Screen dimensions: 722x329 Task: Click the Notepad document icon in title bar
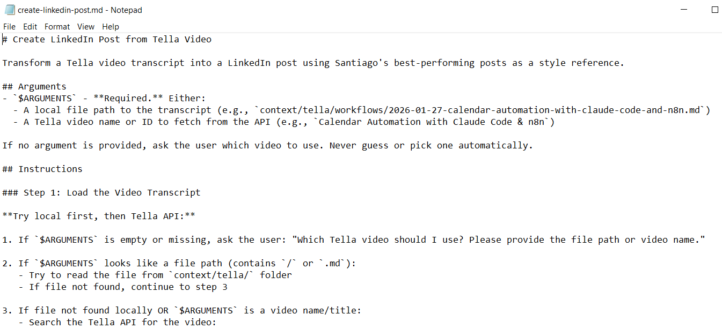point(10,10)
